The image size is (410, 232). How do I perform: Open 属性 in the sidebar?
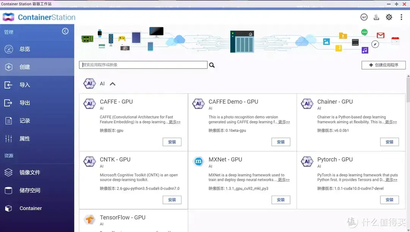[x=37, y=139]
